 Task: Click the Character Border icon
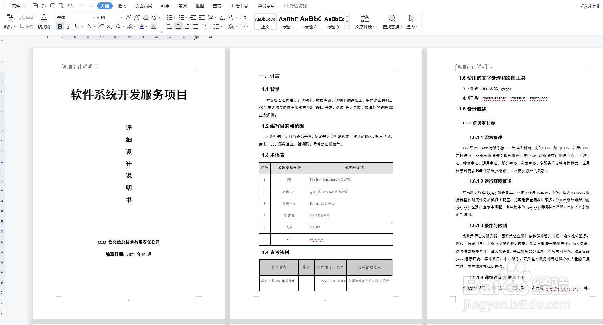point(153,26)
